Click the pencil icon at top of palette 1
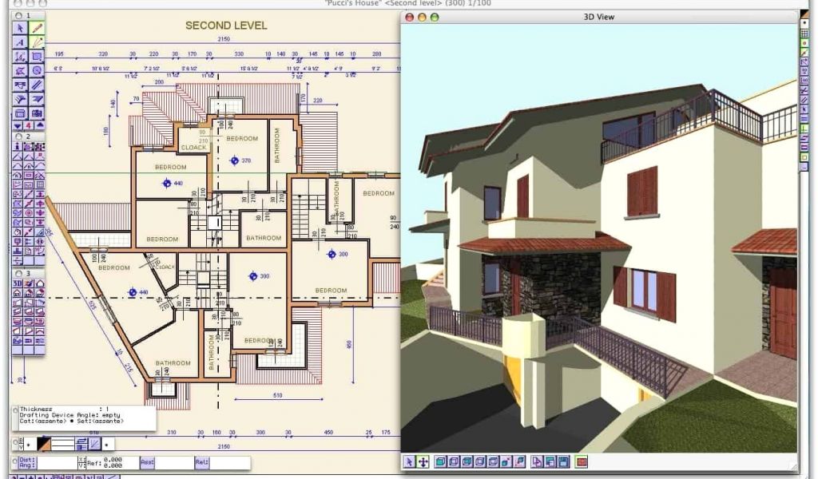This screenshot has height=479, width=818. (37, 28)
